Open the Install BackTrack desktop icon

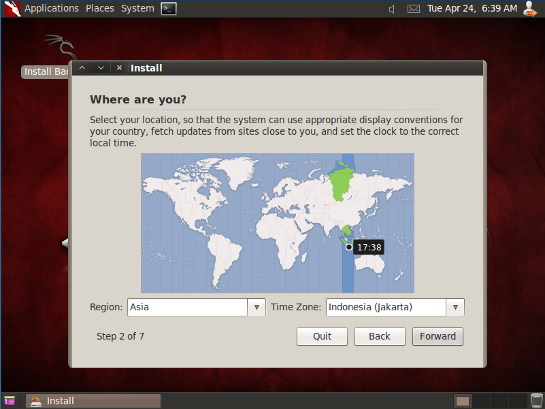point(43,71)
